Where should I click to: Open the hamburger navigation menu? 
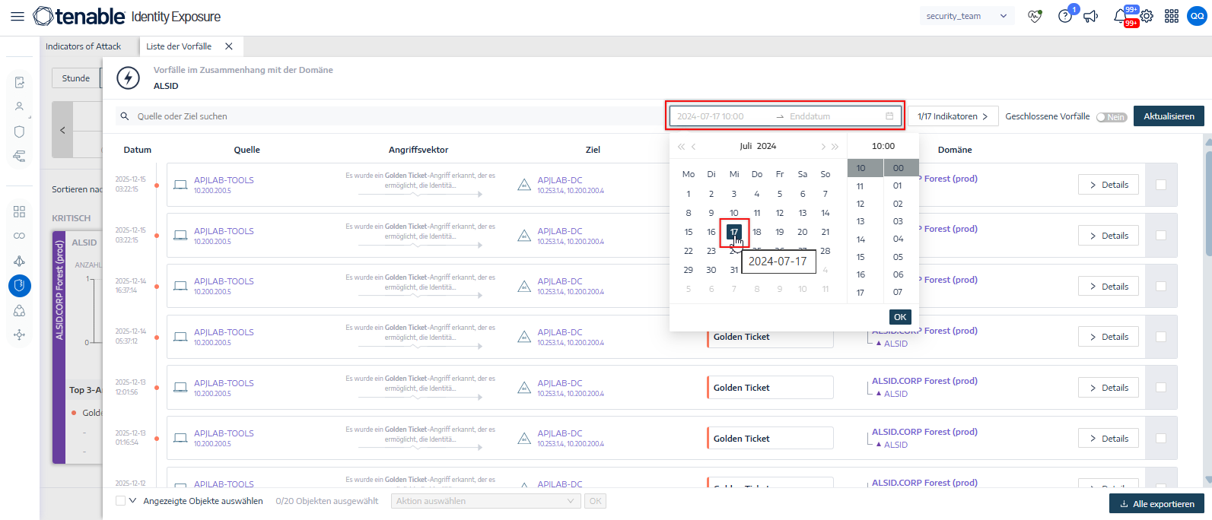point(17,16)
